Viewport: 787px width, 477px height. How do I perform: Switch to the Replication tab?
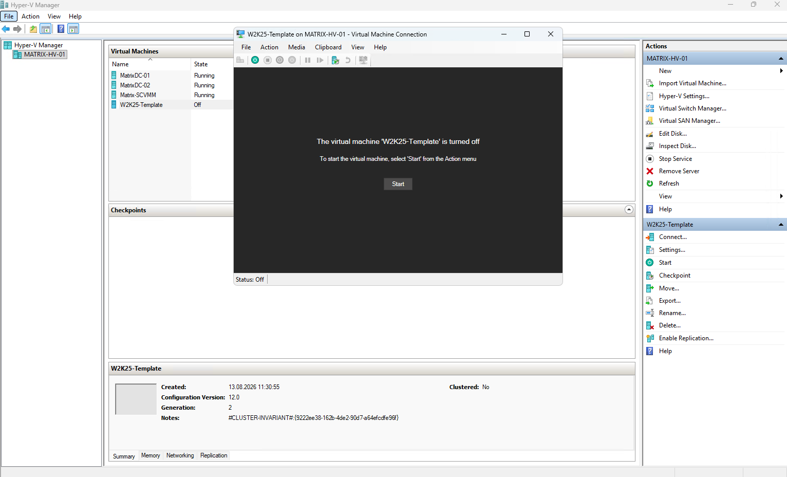[x=214, y=455]
